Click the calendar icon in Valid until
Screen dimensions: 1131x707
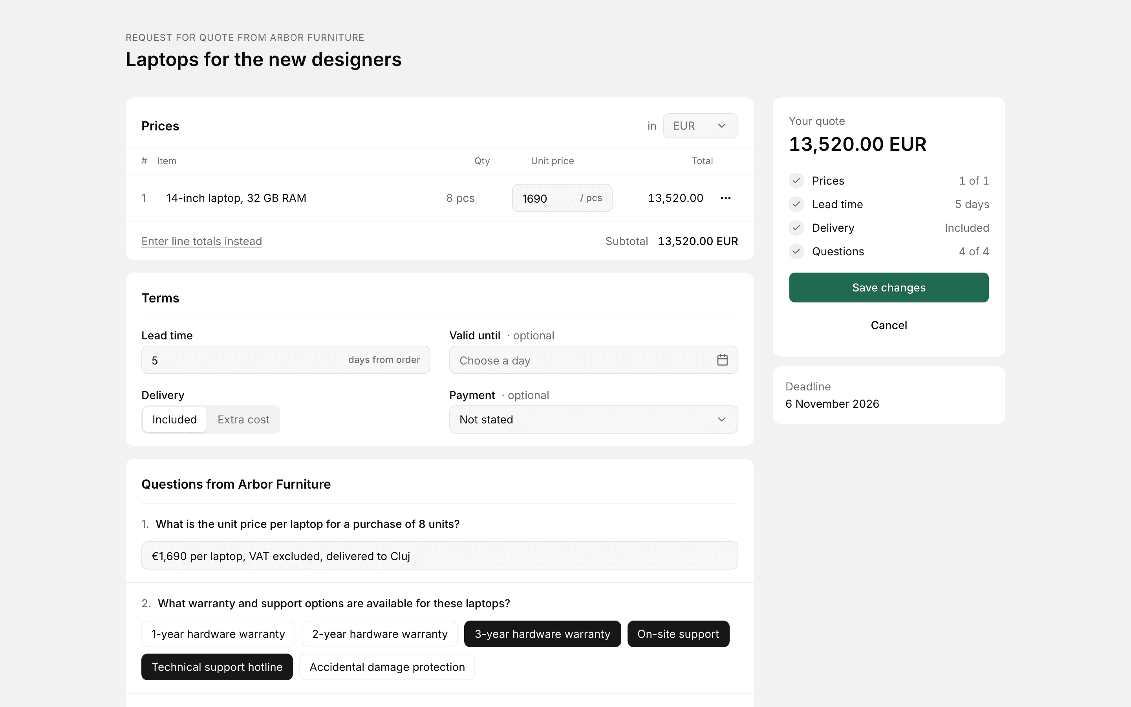[722, 360]
